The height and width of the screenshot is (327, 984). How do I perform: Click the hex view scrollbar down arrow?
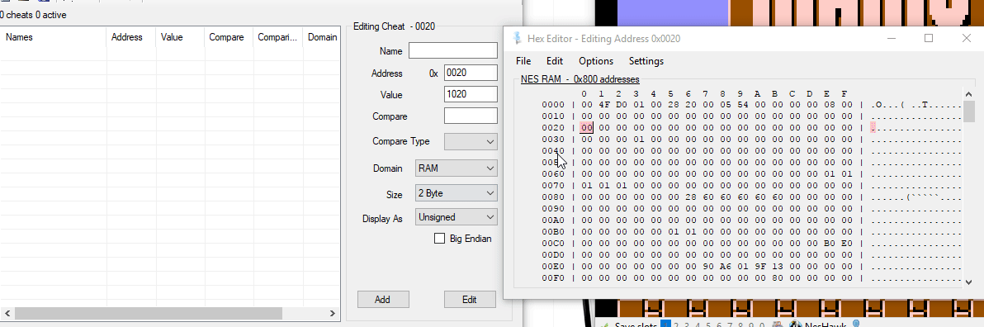pyautogui.click(x=970, y=282)
